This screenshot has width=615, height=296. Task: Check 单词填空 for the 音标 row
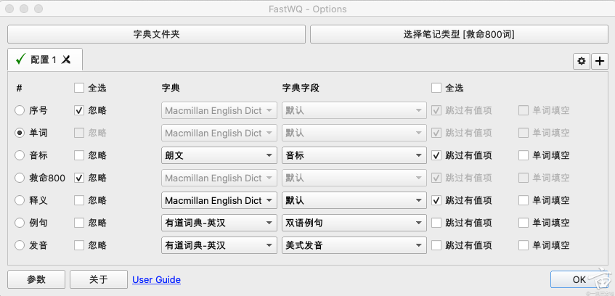[x=524, y=155]
